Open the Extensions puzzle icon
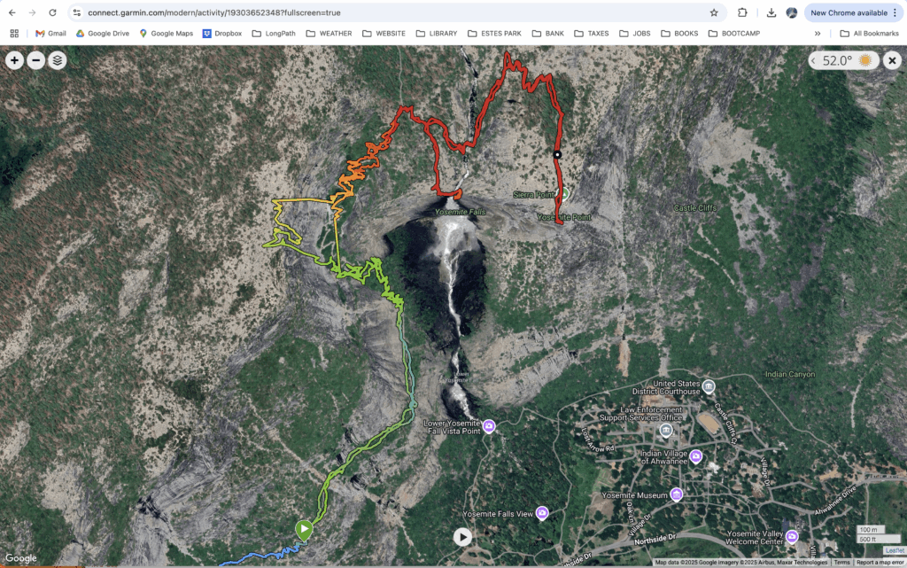 pos(742,13)
